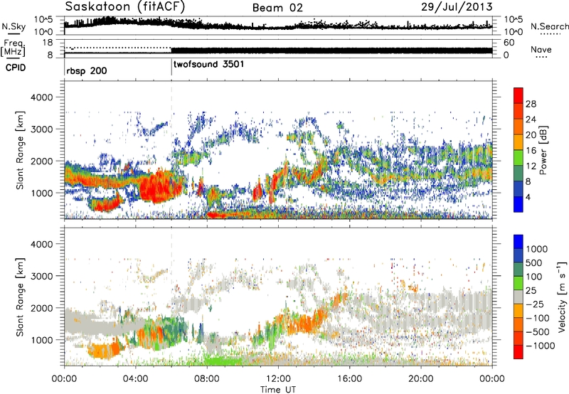The image size is (569, 394).
Task: Click the '2000' tick on power panel axis
Action: coord(42,161)
